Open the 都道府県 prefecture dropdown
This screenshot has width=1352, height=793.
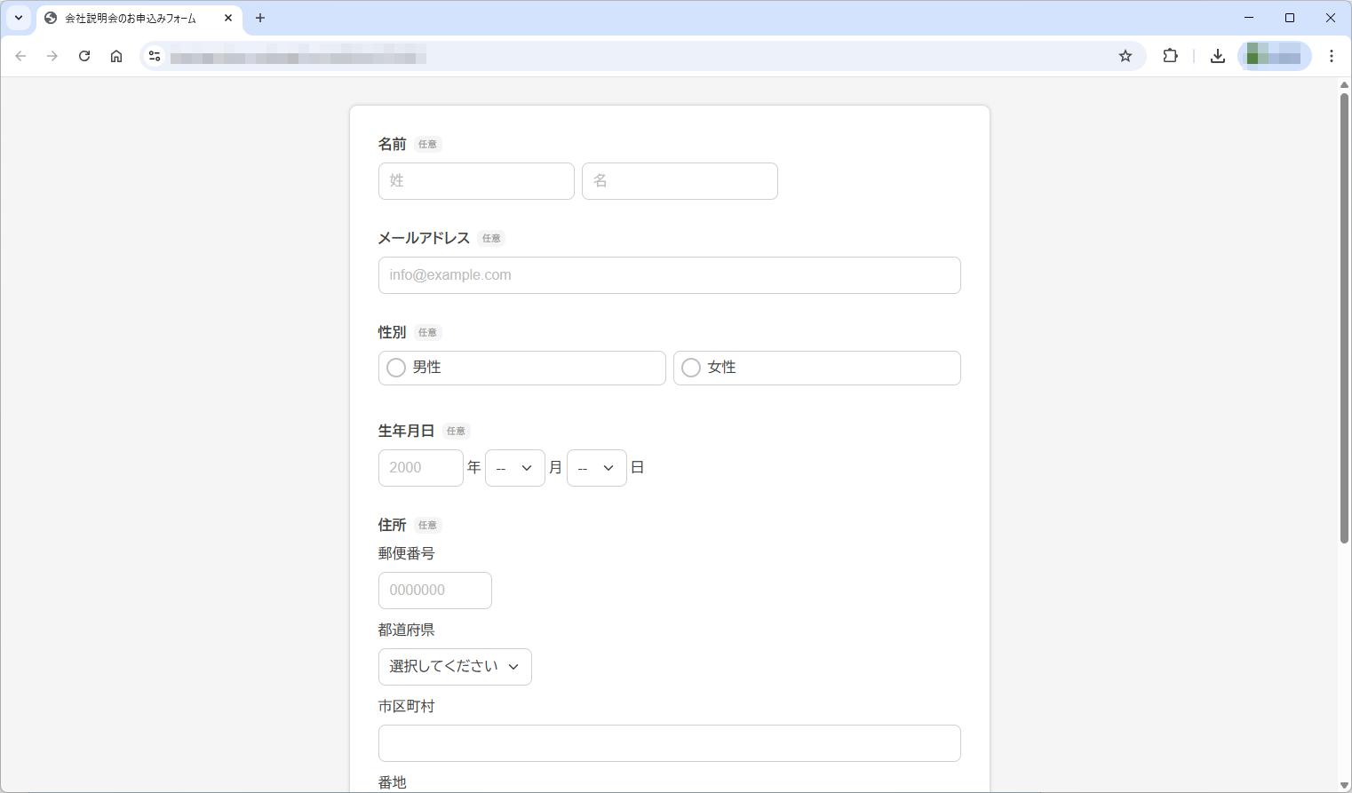(455, 666)
